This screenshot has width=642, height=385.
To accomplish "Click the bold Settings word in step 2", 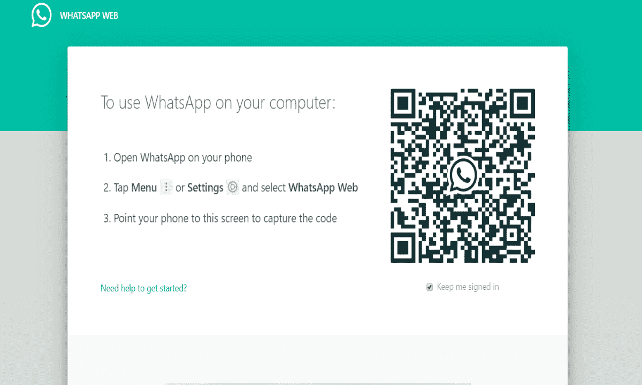I will [205, 188].
